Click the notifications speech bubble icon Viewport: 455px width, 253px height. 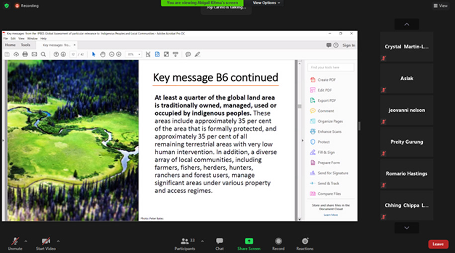[329, 45]
